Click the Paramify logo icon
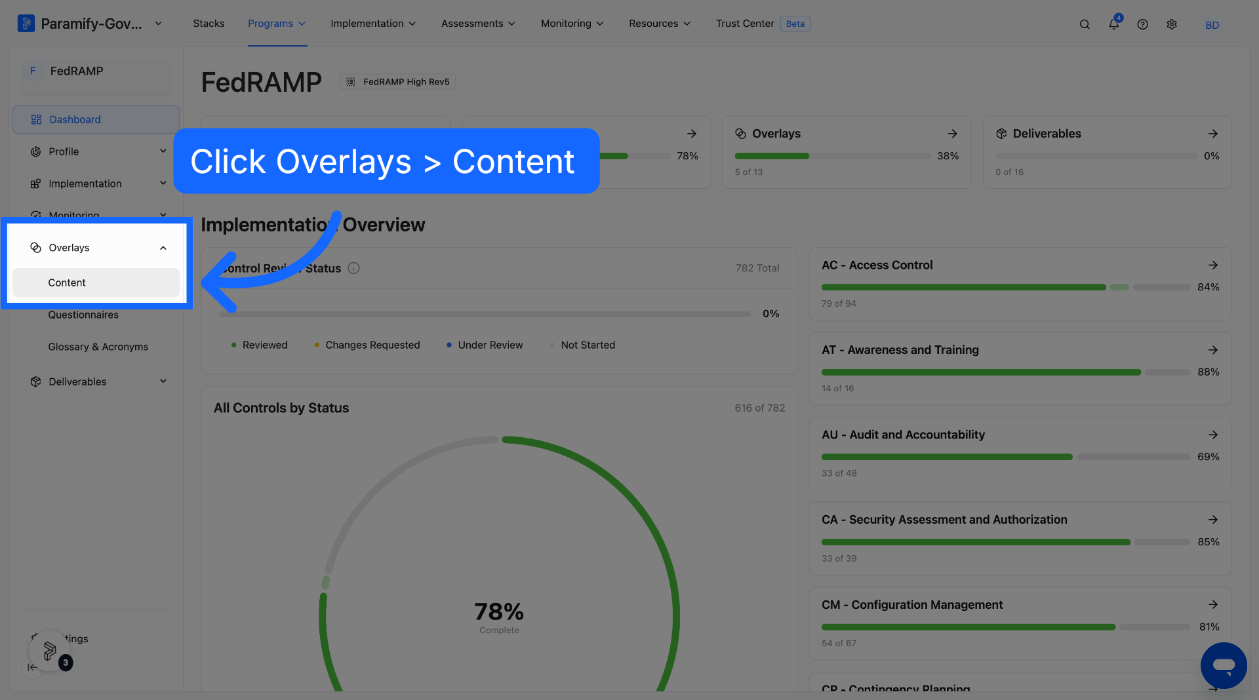Image resolution: width=1259 pixels, height=700 pixels. 26,24
